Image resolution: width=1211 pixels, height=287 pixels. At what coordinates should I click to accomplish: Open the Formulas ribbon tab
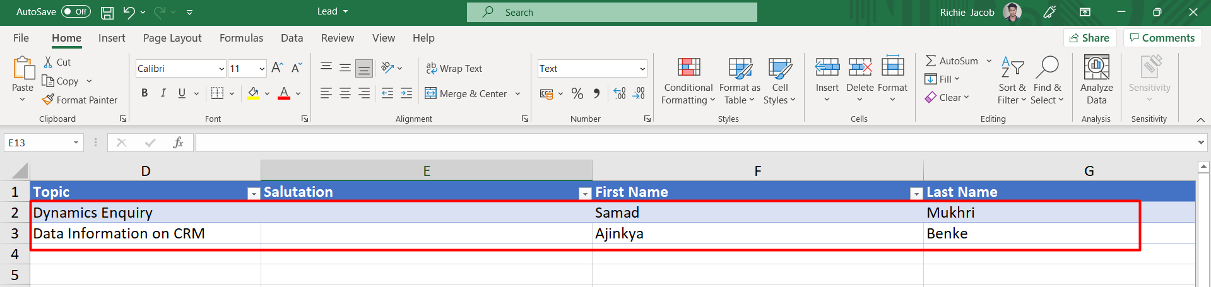click(241, 38)
